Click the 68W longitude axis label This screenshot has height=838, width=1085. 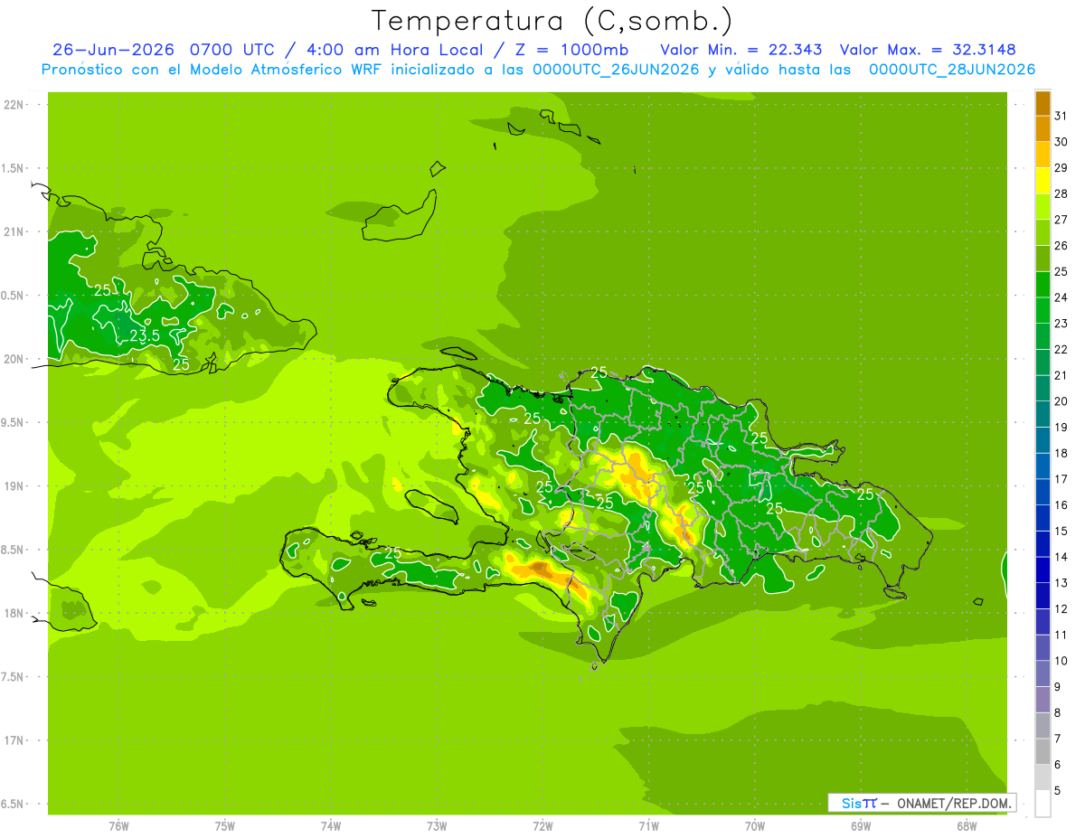tap(967, 825)
